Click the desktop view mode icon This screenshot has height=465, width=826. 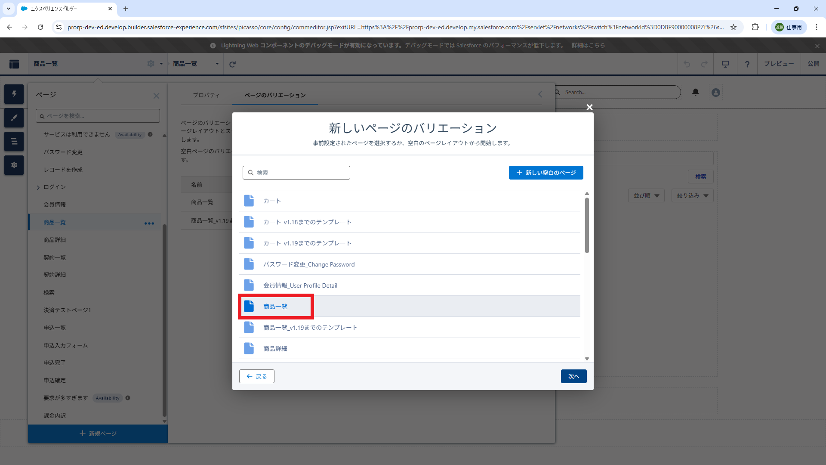pos(725,64)
